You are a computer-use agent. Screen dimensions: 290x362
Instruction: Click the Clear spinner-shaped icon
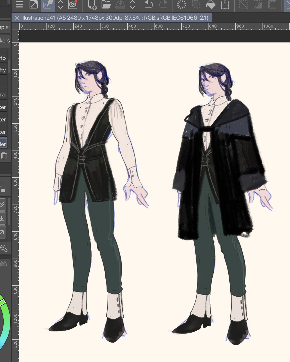click(x=182, y=4)
